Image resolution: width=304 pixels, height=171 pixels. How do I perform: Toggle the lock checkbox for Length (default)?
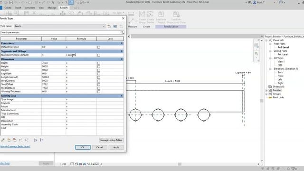[x=99, y=77]
